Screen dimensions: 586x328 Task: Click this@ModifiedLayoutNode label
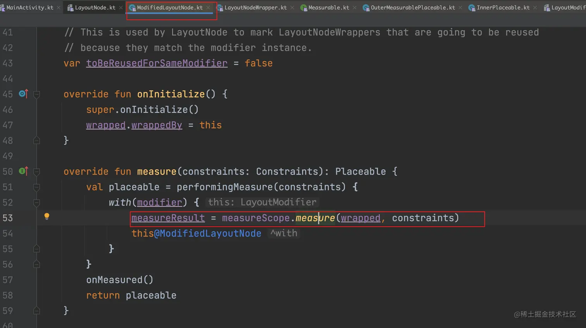(196, 234)
